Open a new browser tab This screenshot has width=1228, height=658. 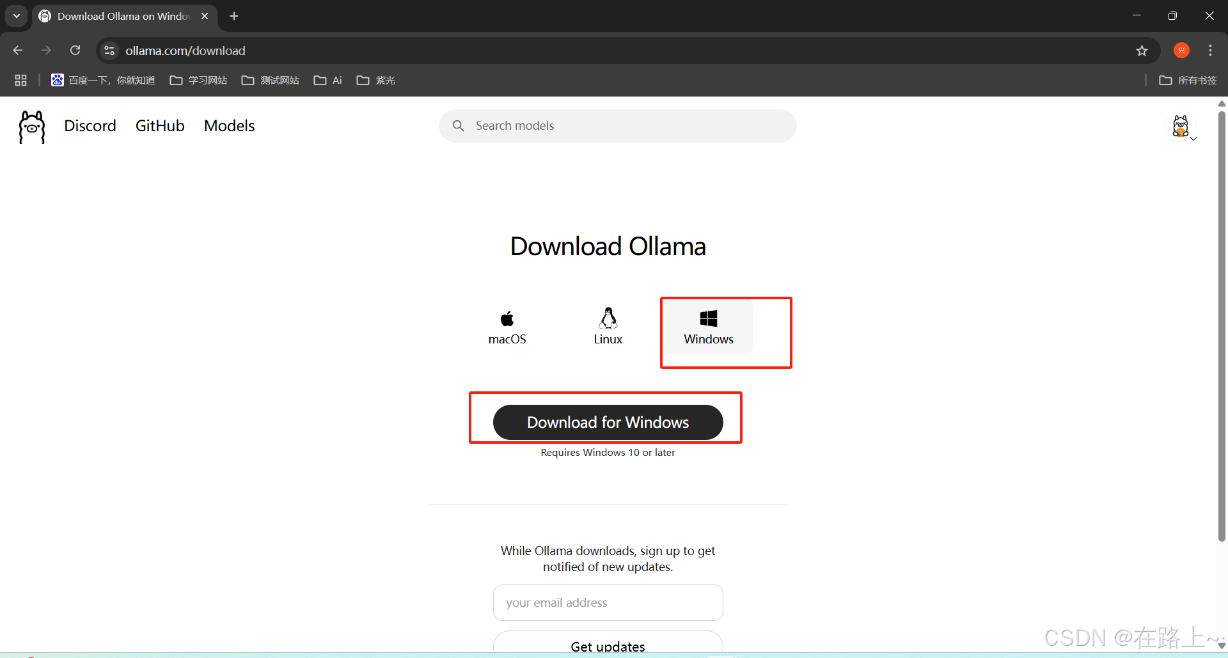(234, 16)
